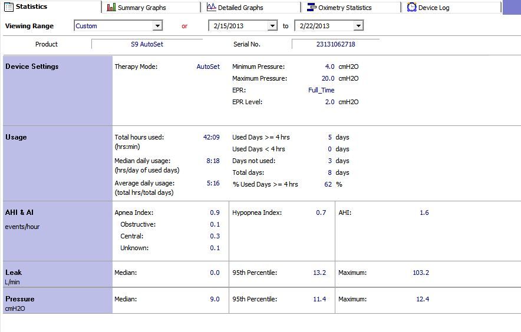
Task: Click the AHI & AI section header
Action: pos(19,213)
